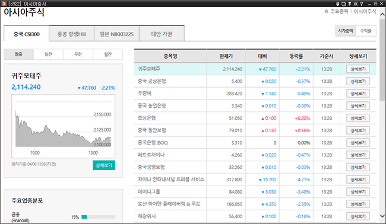Click the 대비 column header
The height and width of the screenshot is (224, 386).
pyautogui.click(x=262, y=56)
